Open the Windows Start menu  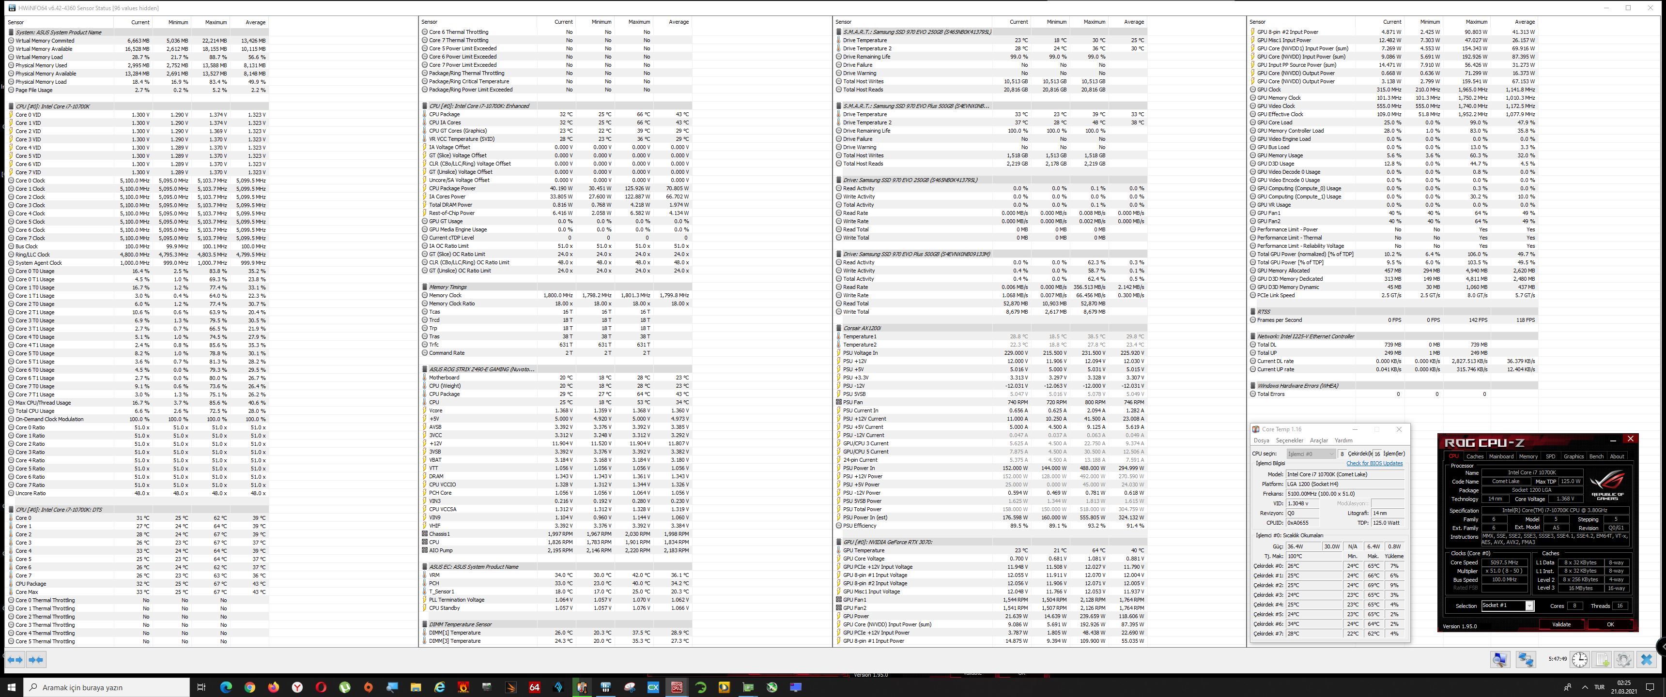tap(11, 687)
